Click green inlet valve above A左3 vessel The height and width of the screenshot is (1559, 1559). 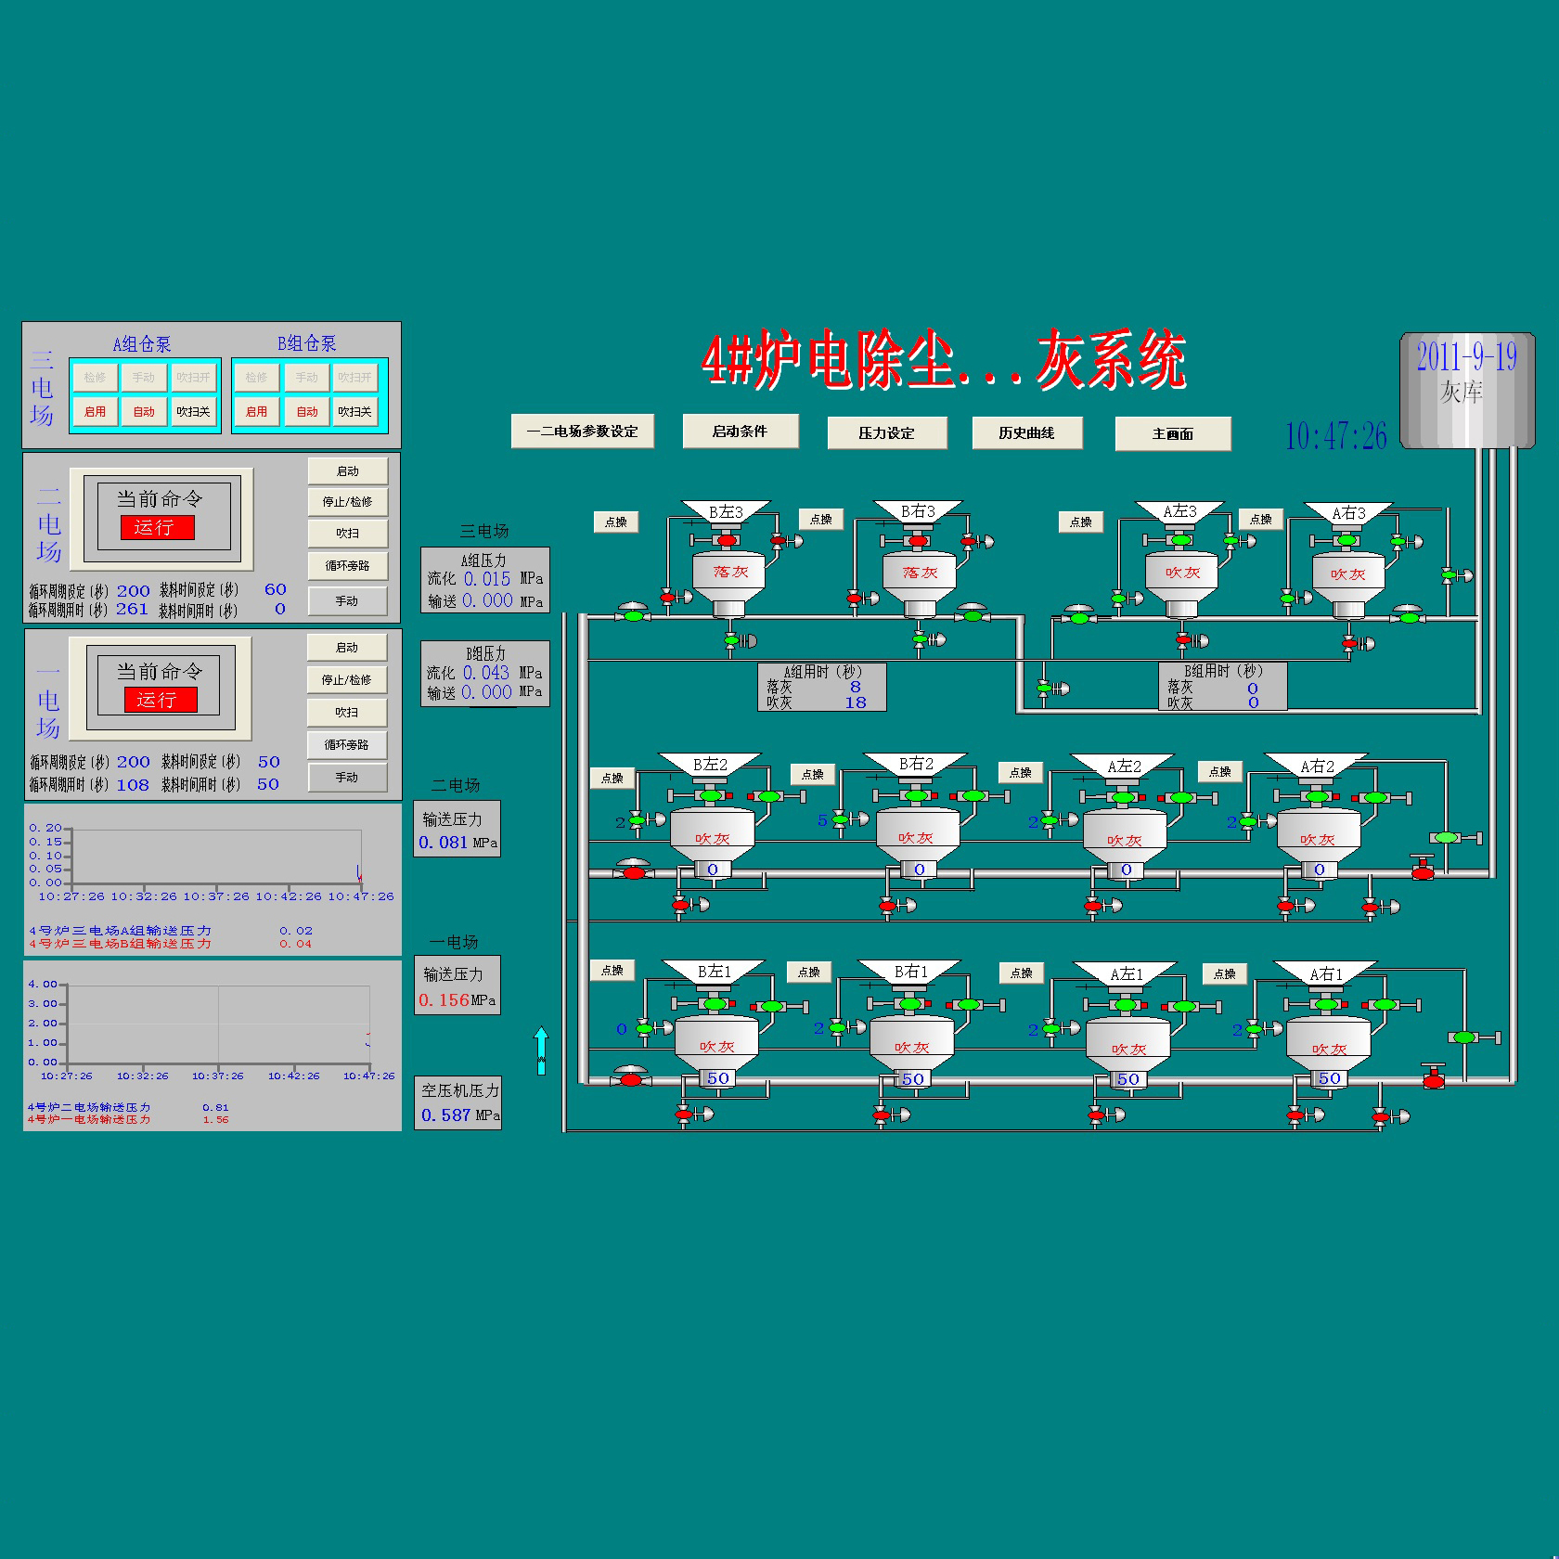(1180, 540)
